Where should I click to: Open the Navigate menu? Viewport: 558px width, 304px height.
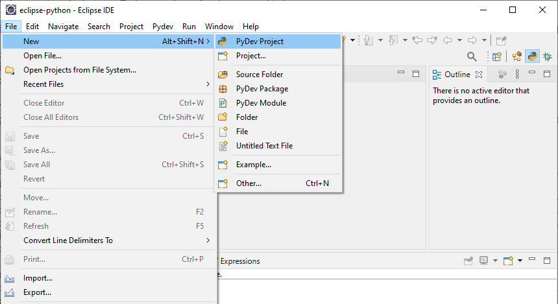[x=64, y=27]
